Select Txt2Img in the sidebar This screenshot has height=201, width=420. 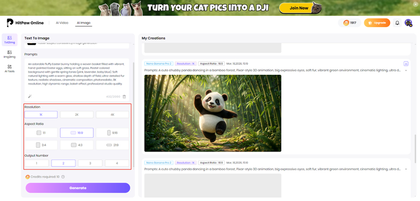(x=10, y=40)
